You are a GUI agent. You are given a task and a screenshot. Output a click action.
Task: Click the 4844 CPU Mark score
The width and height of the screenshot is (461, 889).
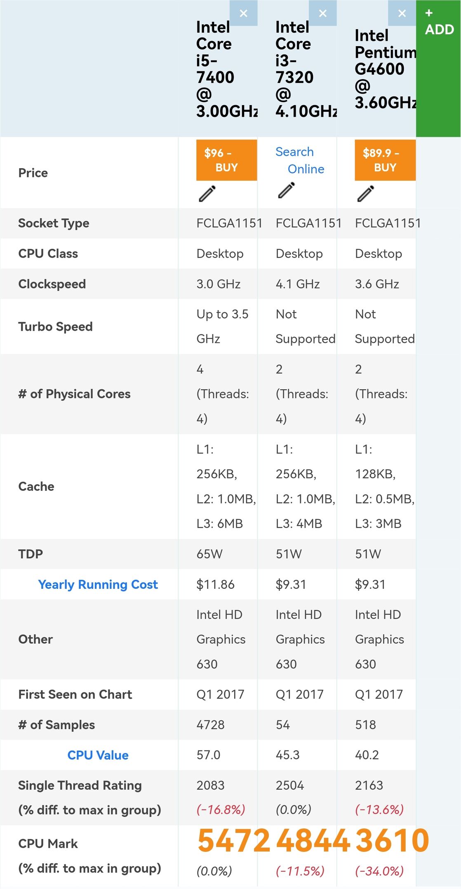[x=313, y=841]
